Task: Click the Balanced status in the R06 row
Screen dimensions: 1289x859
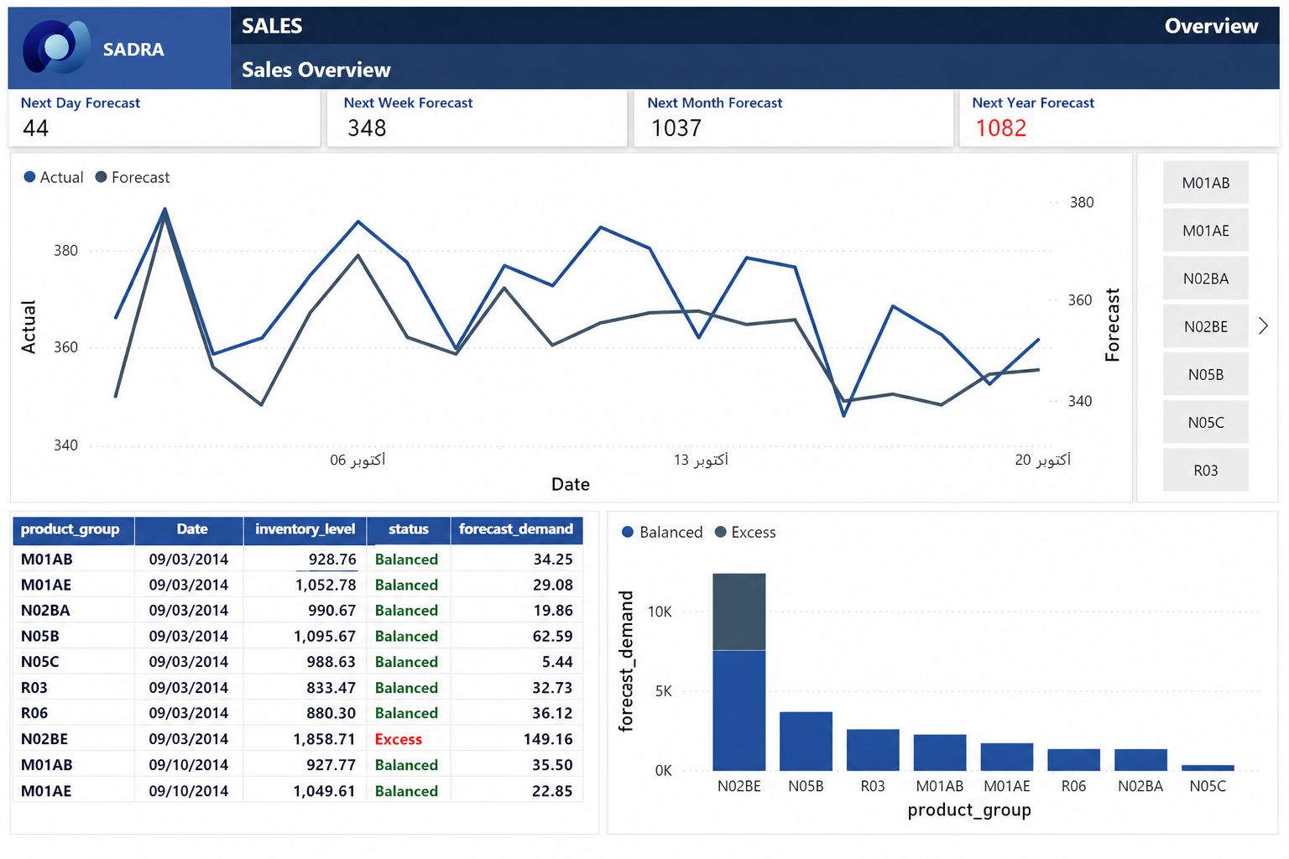Action: (x=406, y=713)
